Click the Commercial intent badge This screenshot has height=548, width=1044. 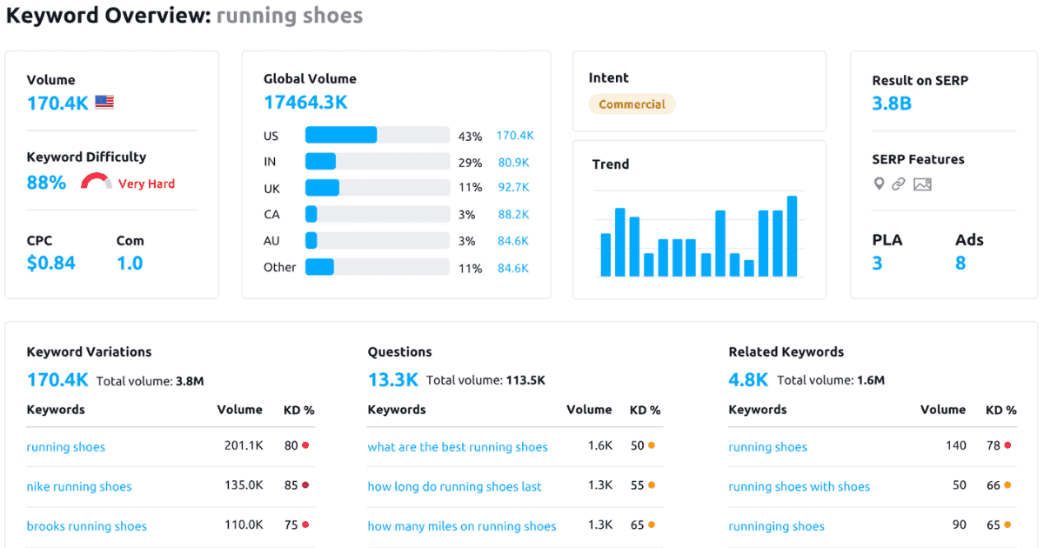point(632,104)
